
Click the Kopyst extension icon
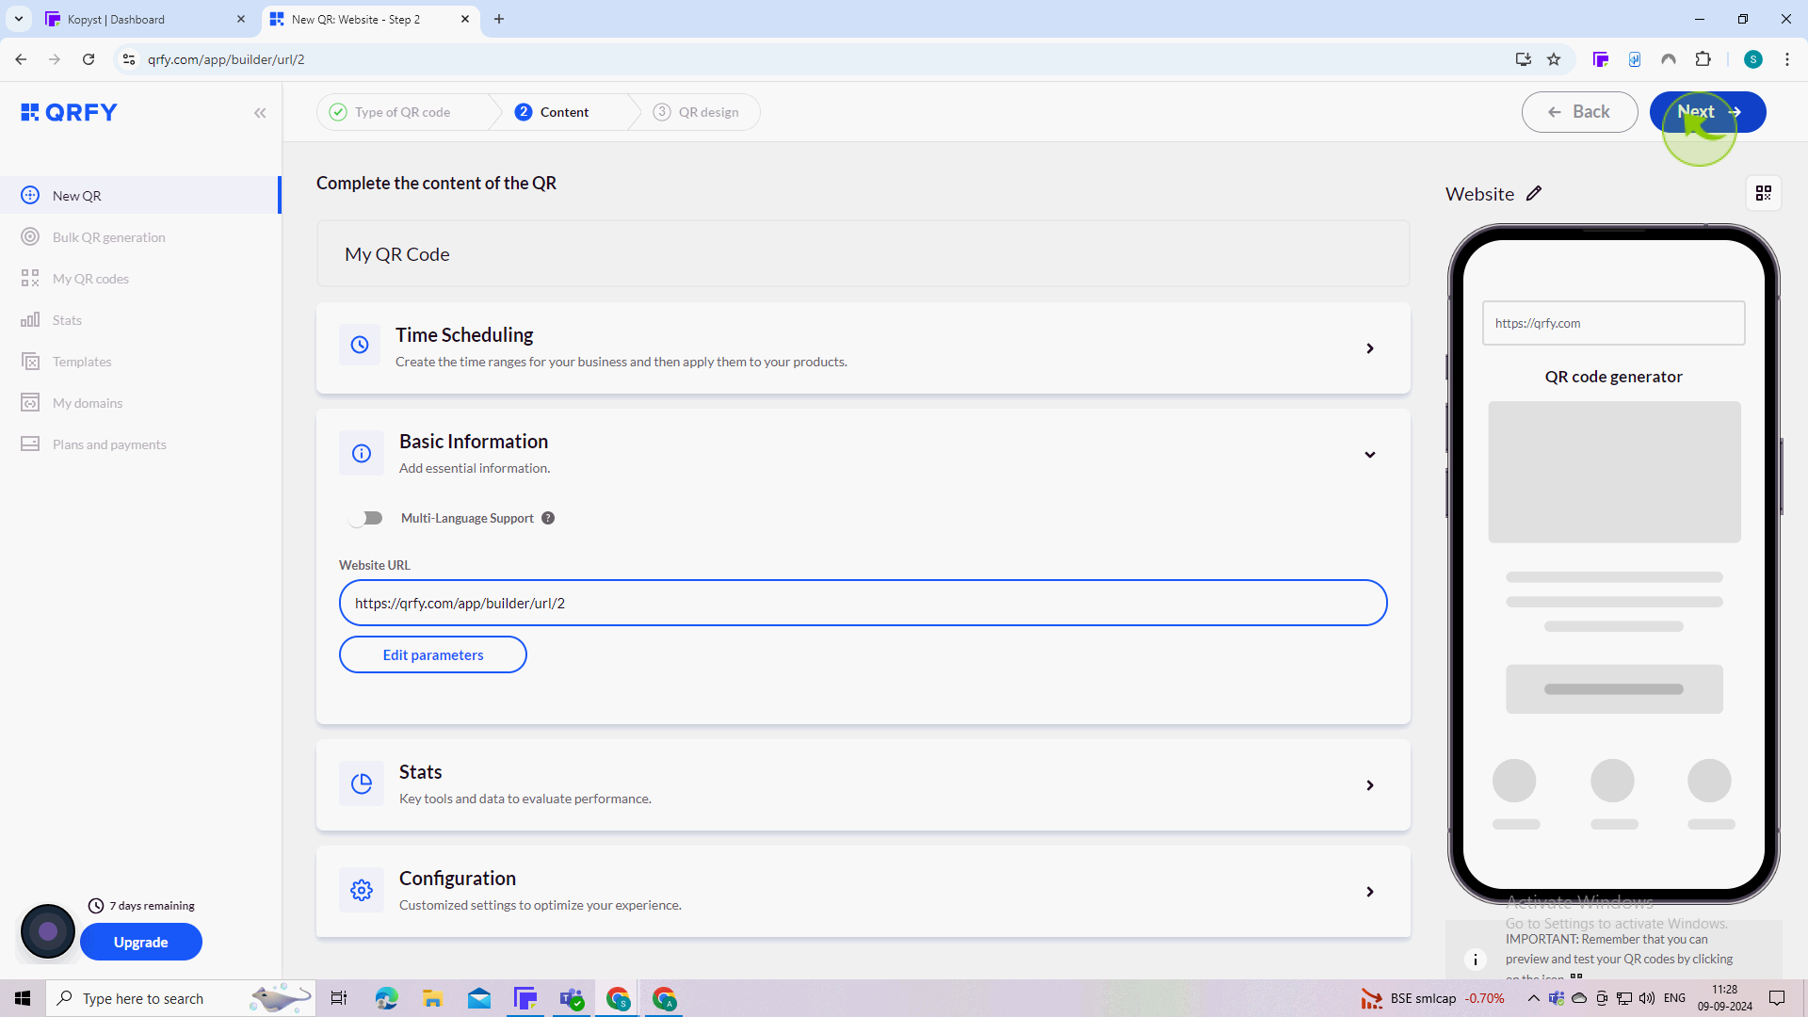1600,59
